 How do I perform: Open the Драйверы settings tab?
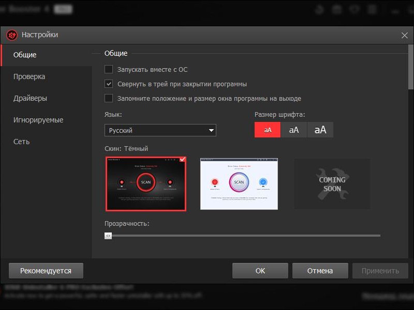[x=46, y=98]
